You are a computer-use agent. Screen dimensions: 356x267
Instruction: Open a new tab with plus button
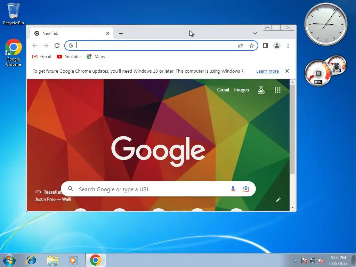coord(121,33)
